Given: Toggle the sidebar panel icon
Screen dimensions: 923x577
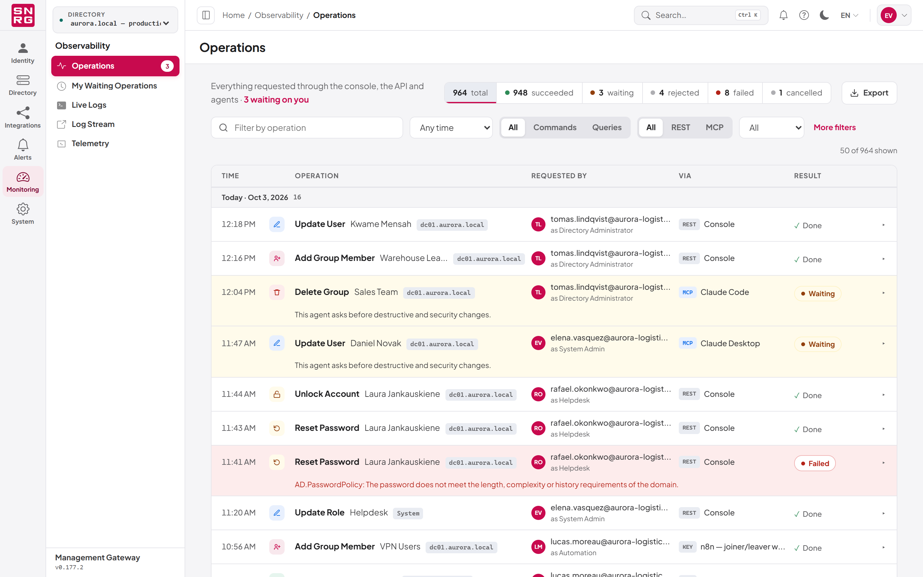Looking at the screenshot, I should coord(206,15).
